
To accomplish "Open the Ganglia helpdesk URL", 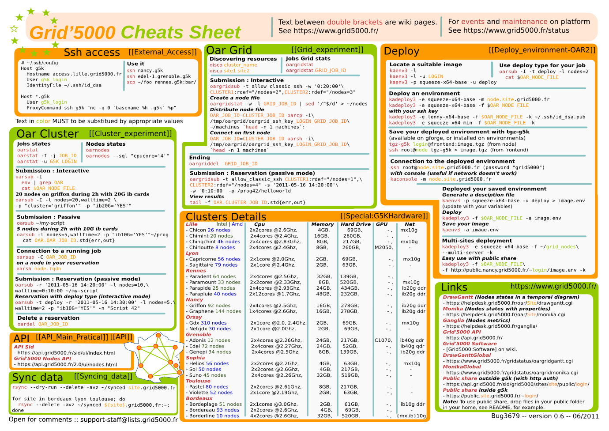I will [x=492, y=326].
